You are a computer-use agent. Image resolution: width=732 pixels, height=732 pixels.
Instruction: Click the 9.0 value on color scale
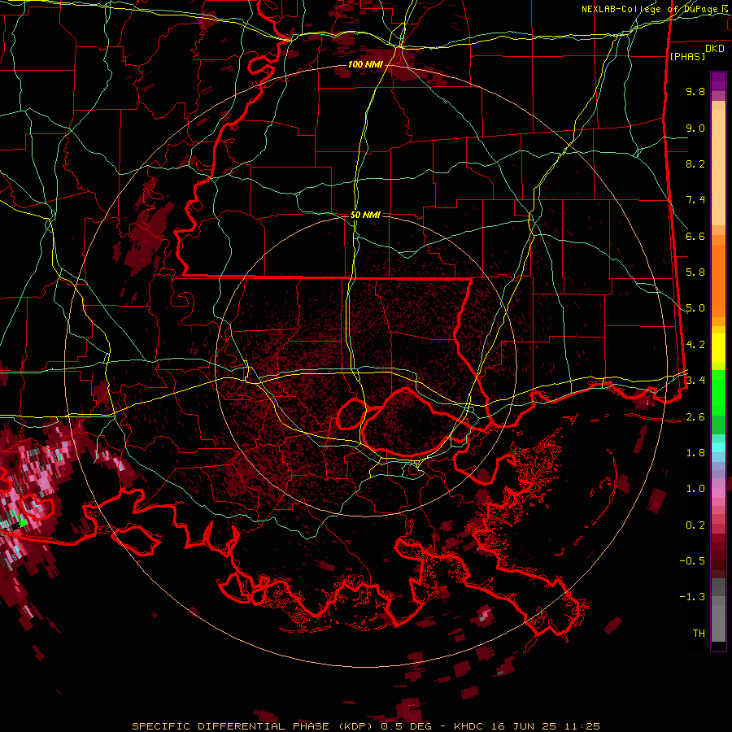click(695, 128)
